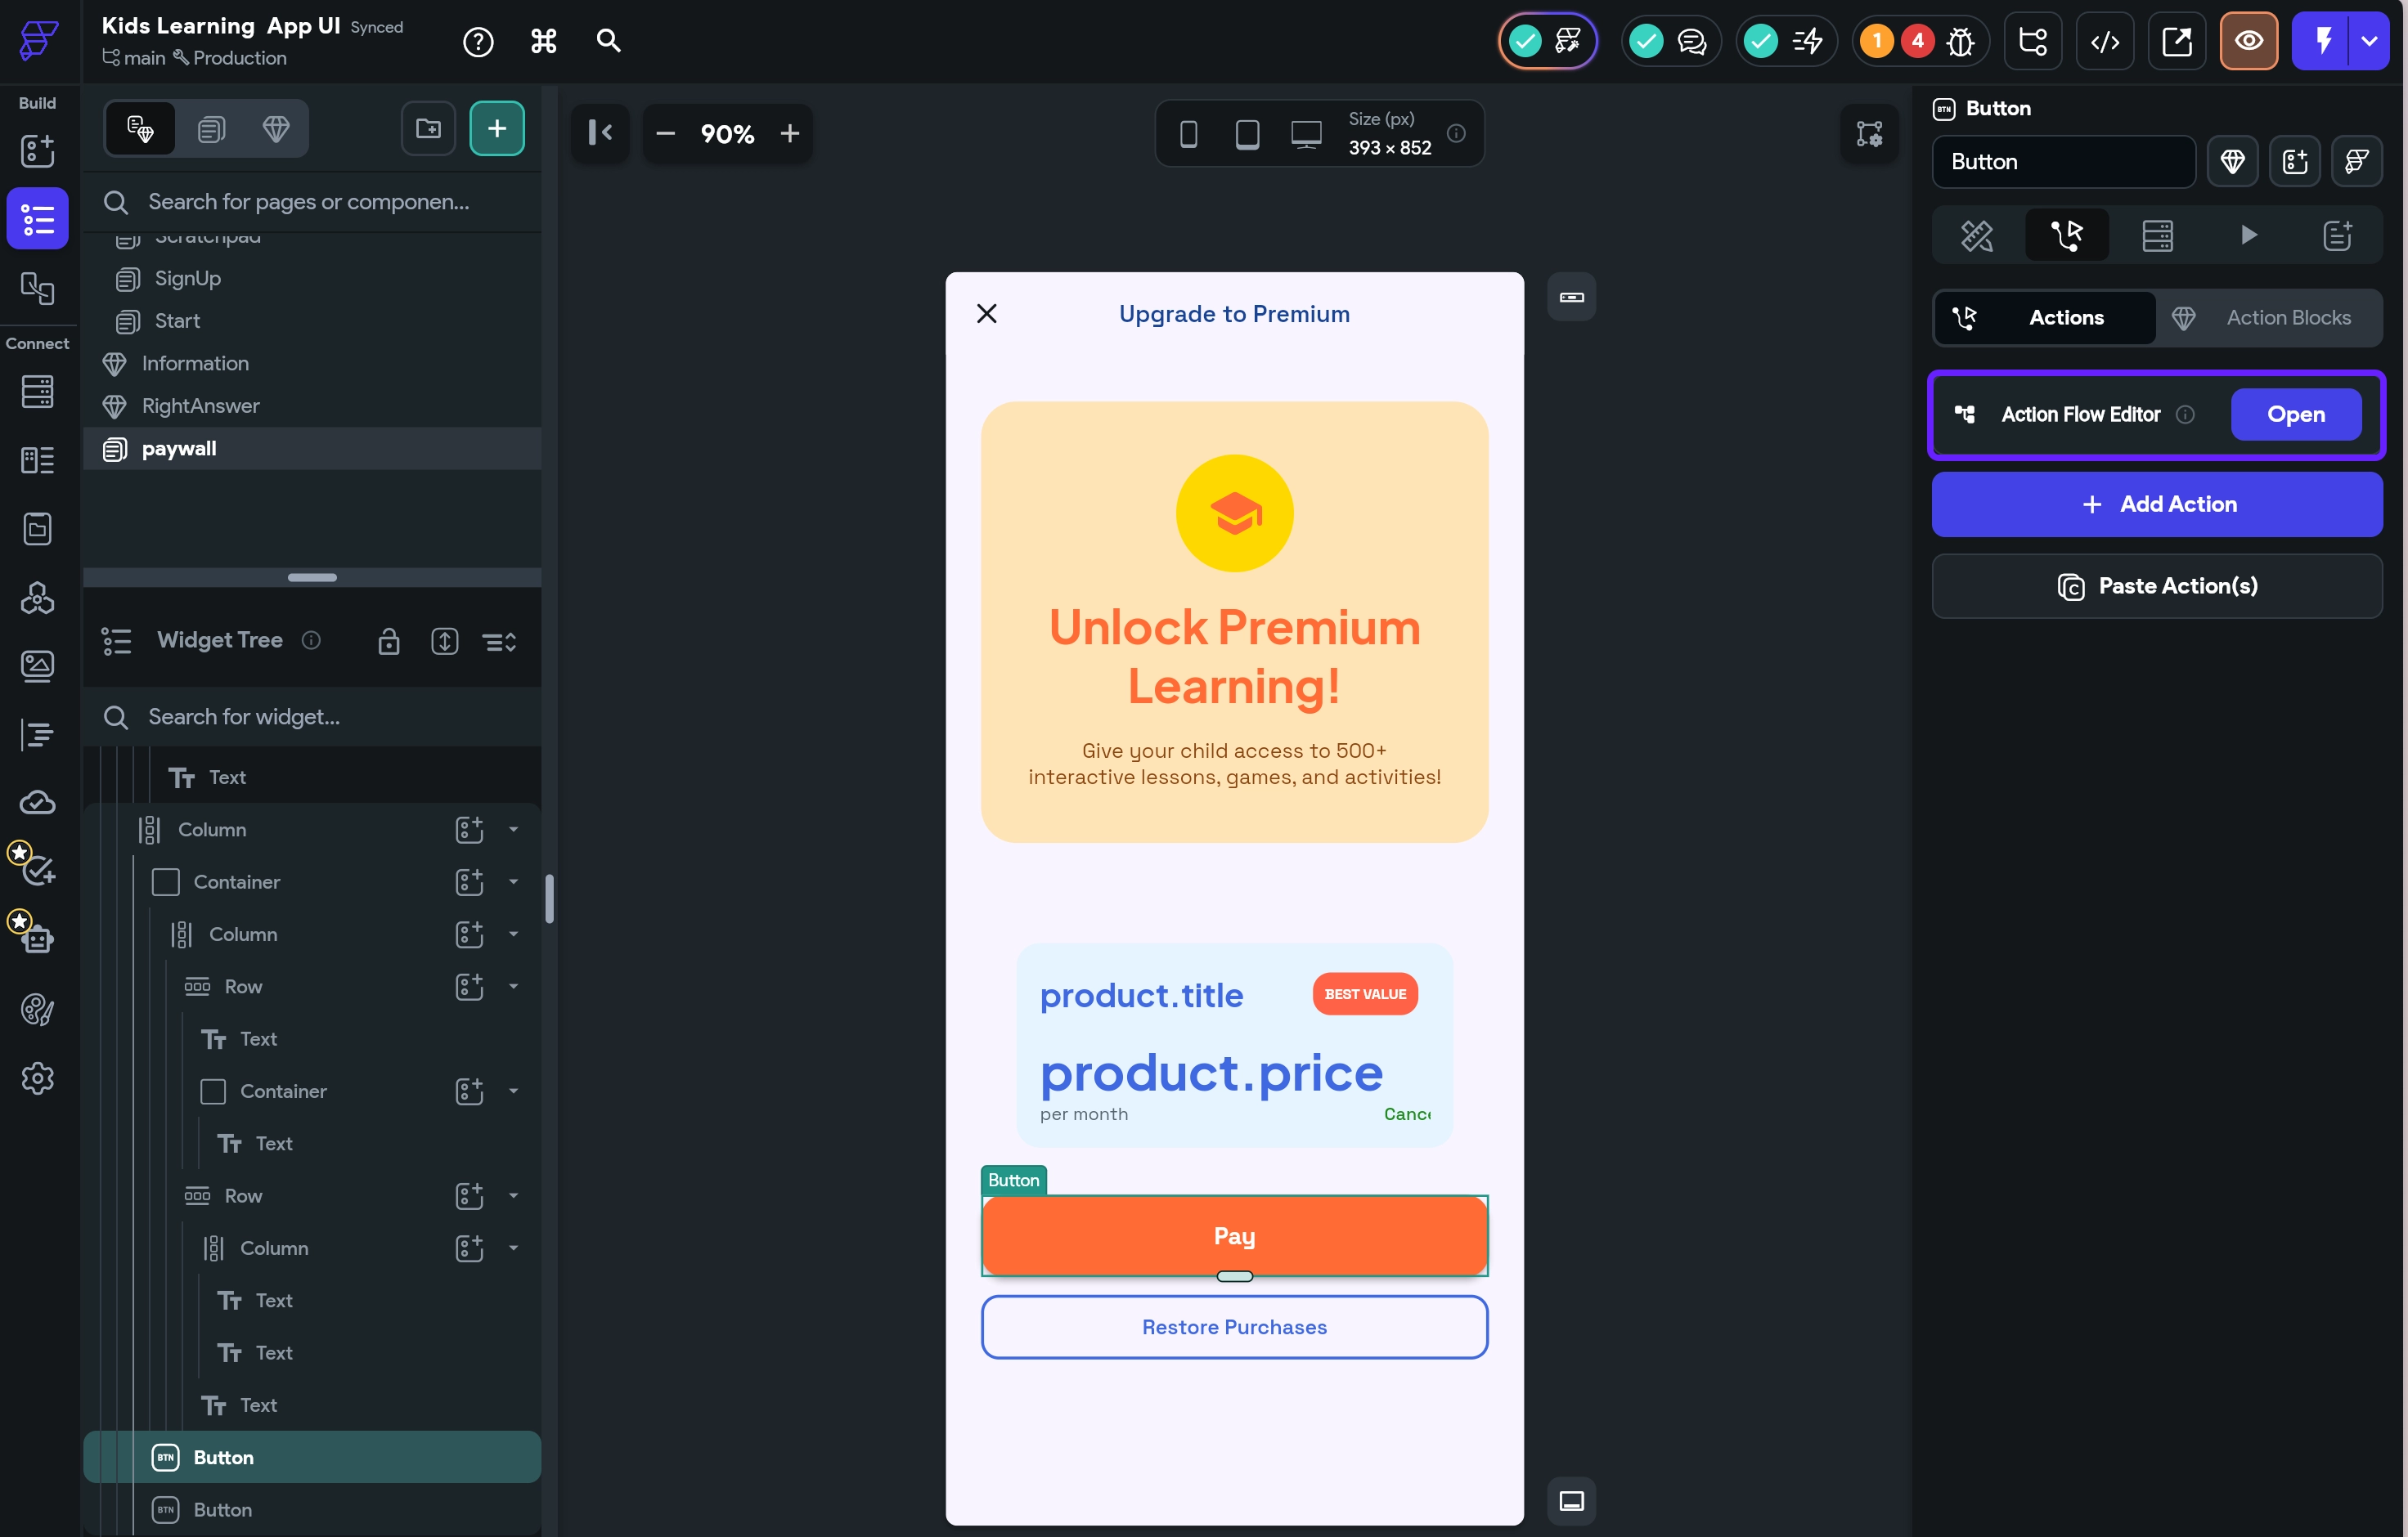Click the add-widget icon beside first Column
The height and width of the screenshot is (1537, 2408).
pos(469,830)
